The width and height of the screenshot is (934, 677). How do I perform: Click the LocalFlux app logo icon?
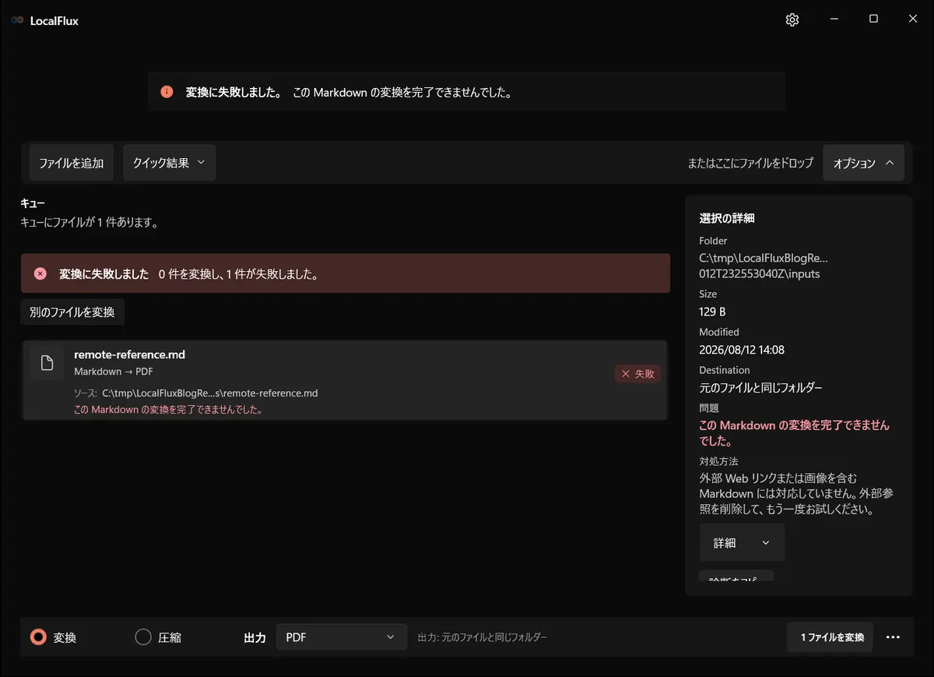[x=17, y=21]
